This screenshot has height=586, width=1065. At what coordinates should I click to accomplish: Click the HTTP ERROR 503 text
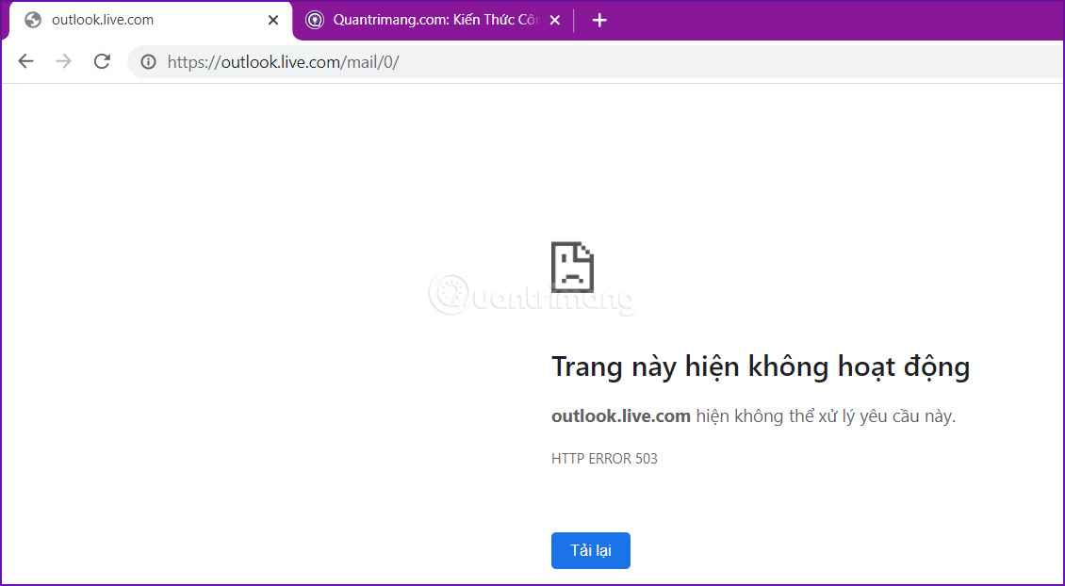pyautogui.click(x=604, y=459)
